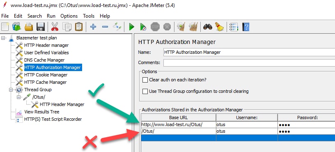Click username otus in the /Otus/ row
This screenshot has width=335, height=152.
point(247,131)
